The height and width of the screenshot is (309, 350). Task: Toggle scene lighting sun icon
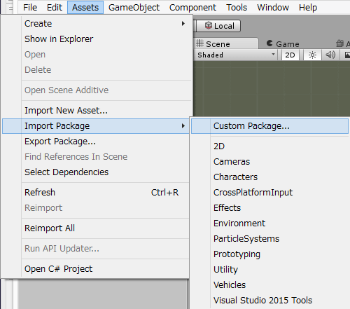312,55
